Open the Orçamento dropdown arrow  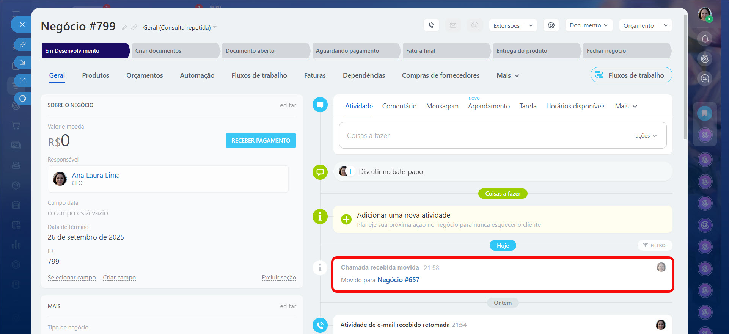click(666, 25)
